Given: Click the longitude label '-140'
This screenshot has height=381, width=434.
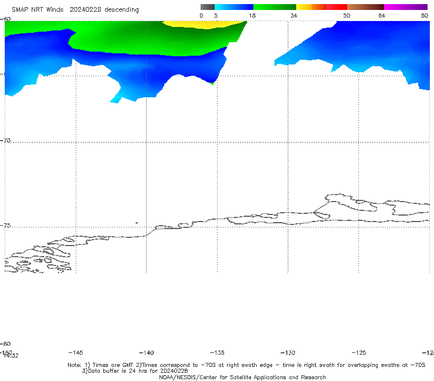Looking at the screenshot, I should tap(147, 352).
